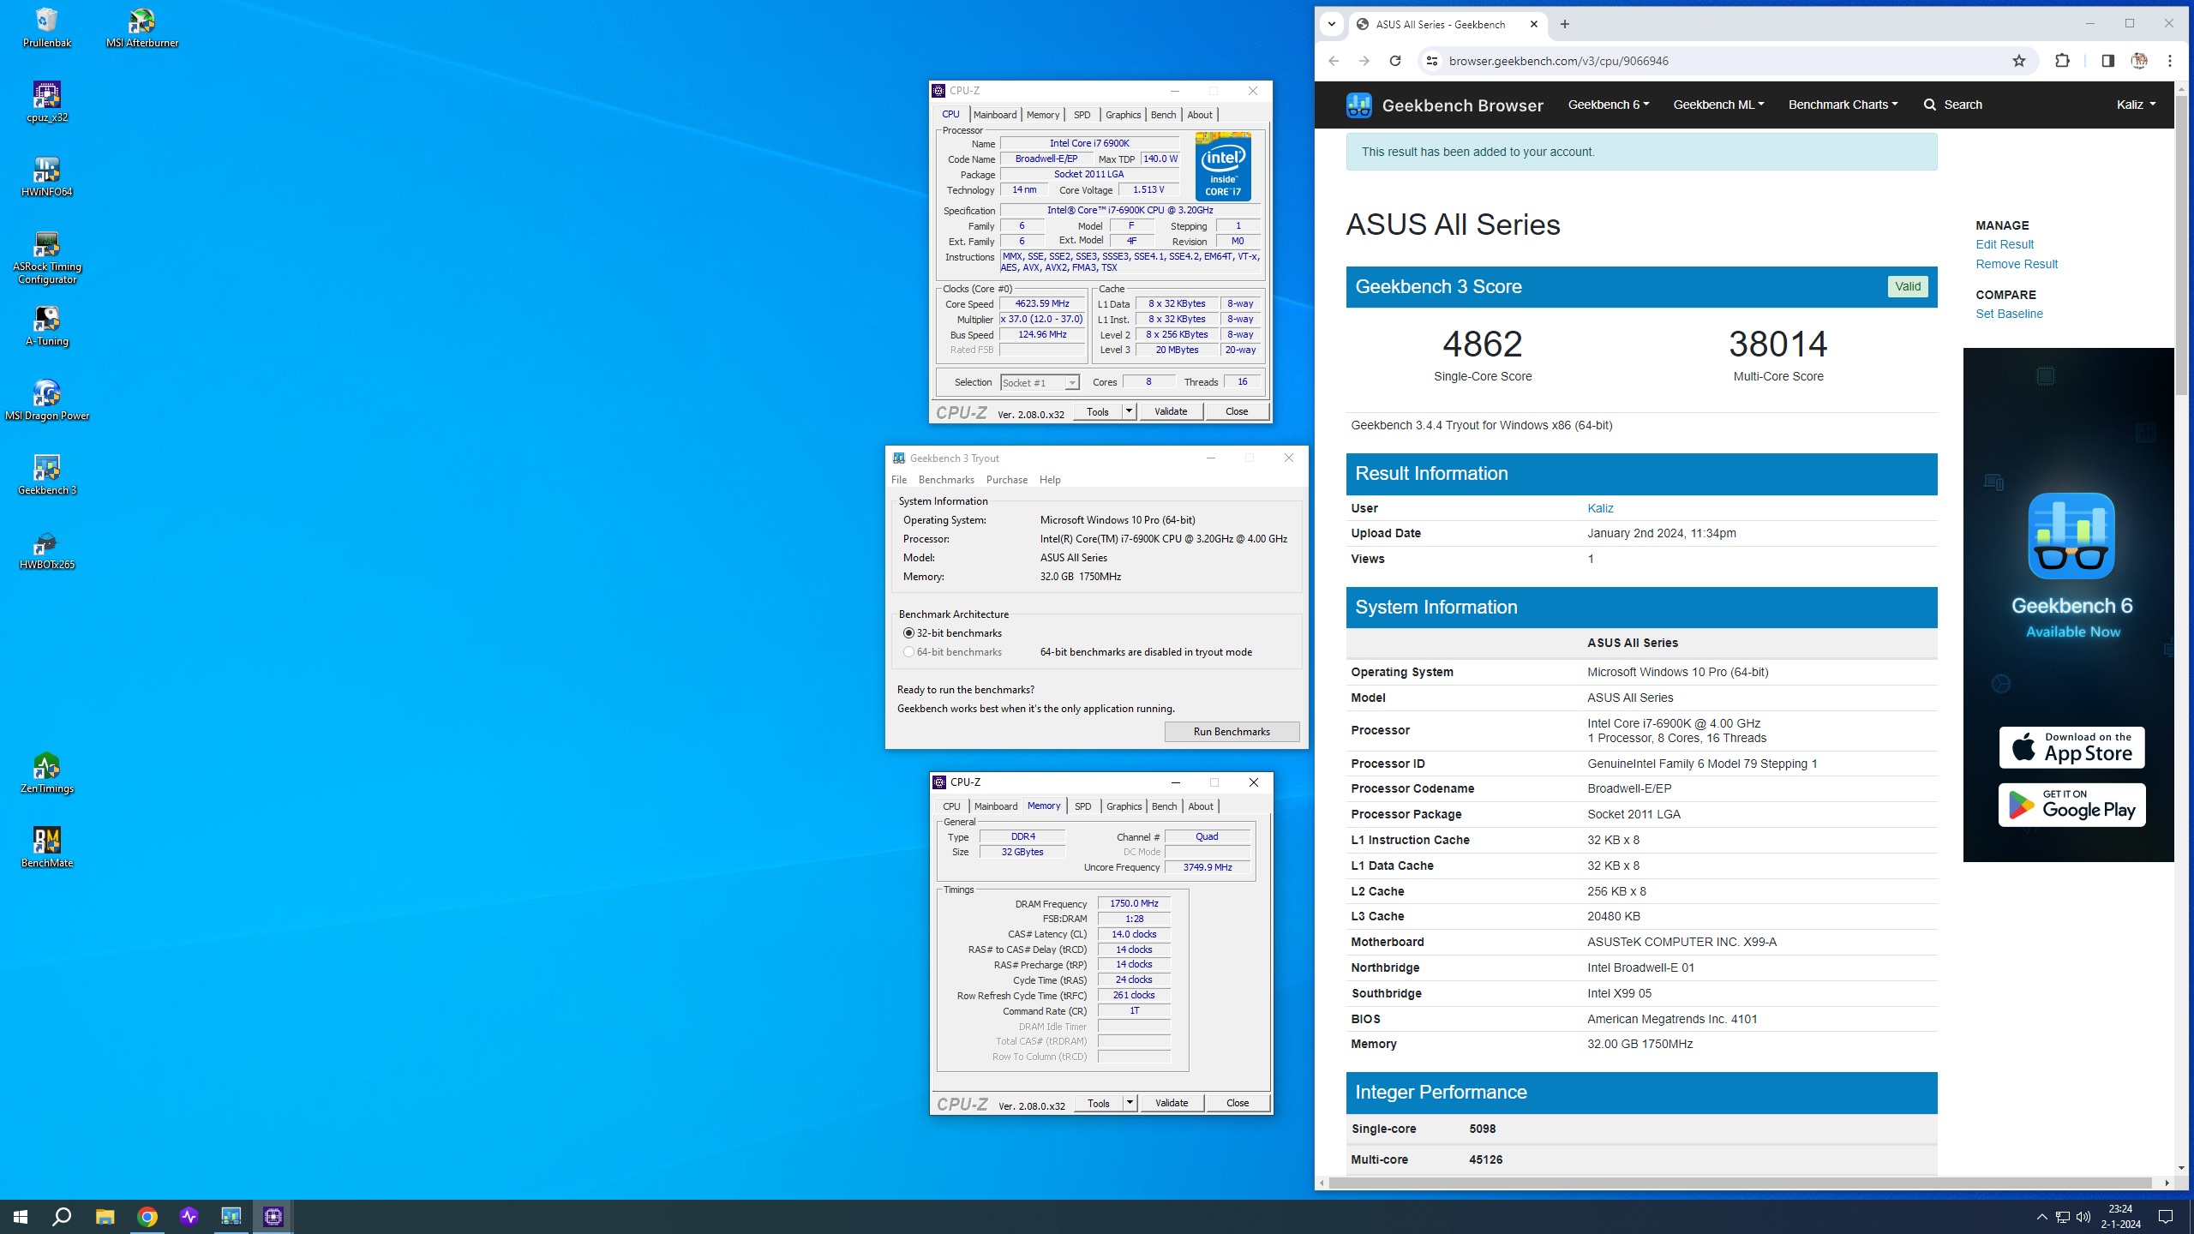The width and height of the screenshot is (2194, 1234).
Task: Open the notification center icon
Action: [x=2166, y=1216]
